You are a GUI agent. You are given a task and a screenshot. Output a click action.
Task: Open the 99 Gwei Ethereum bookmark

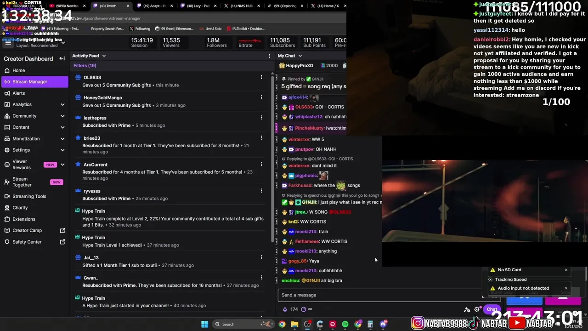pyautogui.click(x=174, y=29)
